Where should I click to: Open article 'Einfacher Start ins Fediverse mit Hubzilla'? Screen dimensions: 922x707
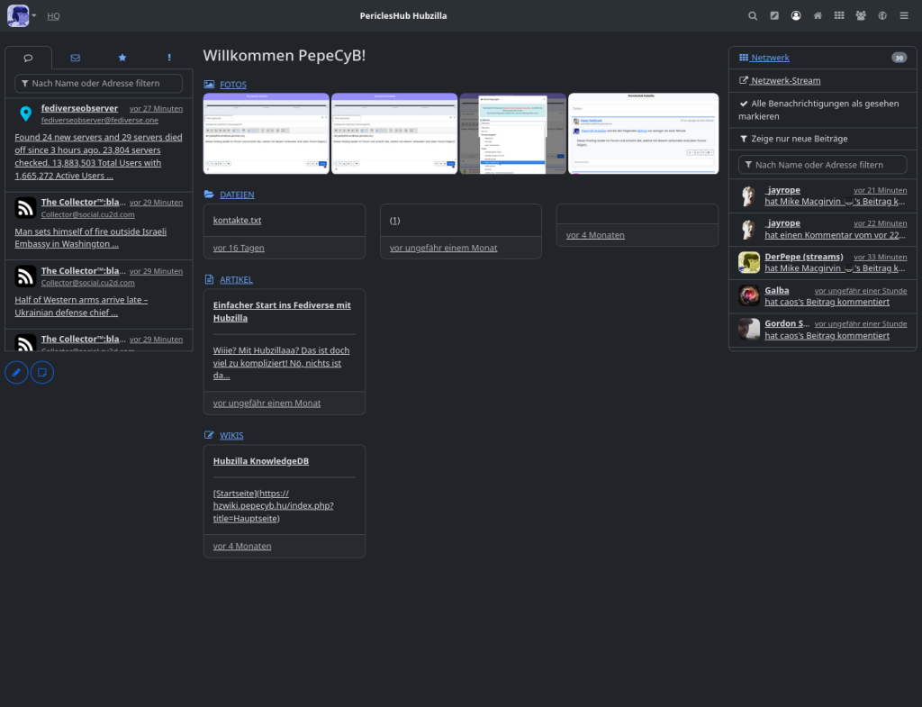(282, 312)
